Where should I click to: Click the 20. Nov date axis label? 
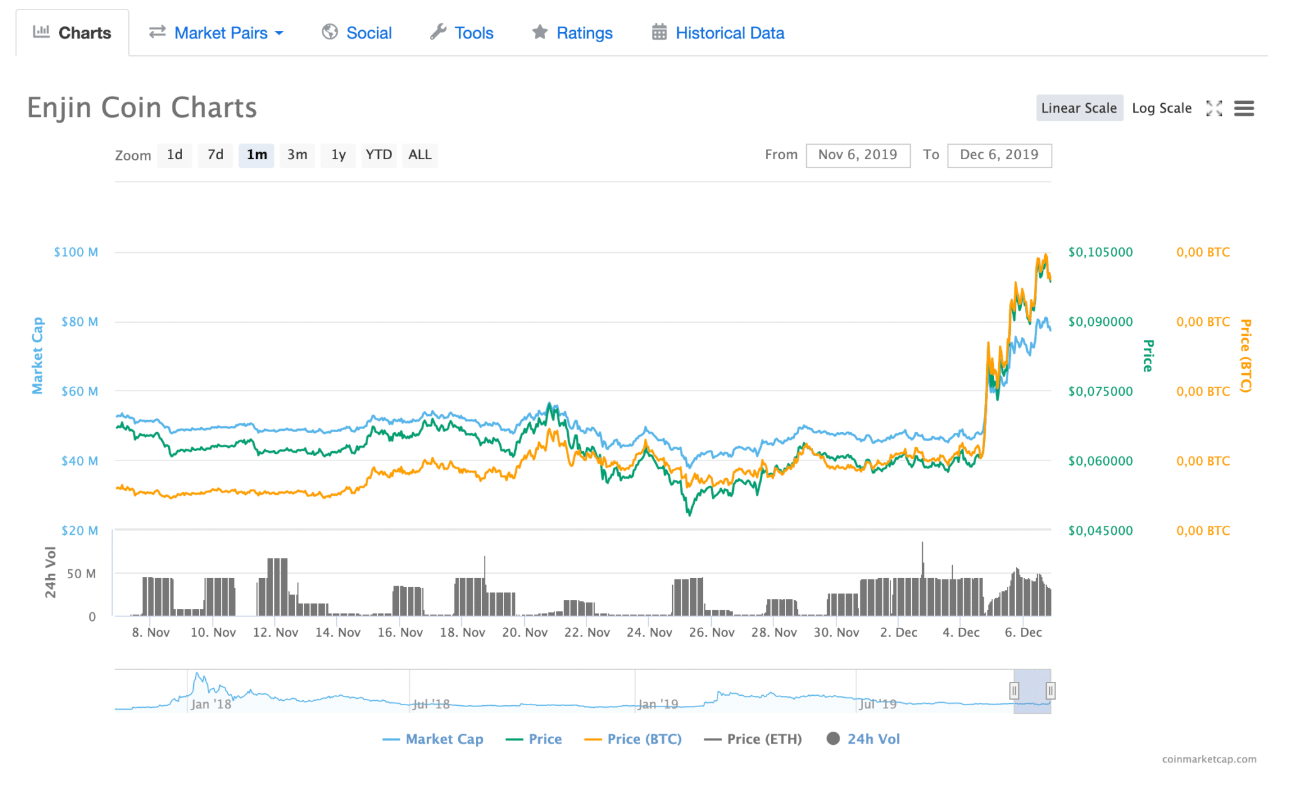(x=524, y=632)
